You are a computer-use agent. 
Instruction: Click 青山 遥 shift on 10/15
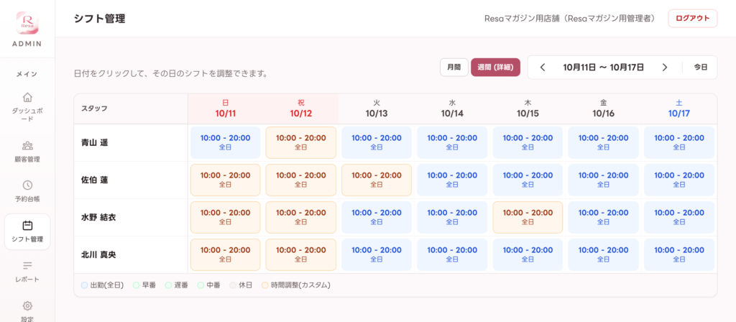click(x=528, y=142)
